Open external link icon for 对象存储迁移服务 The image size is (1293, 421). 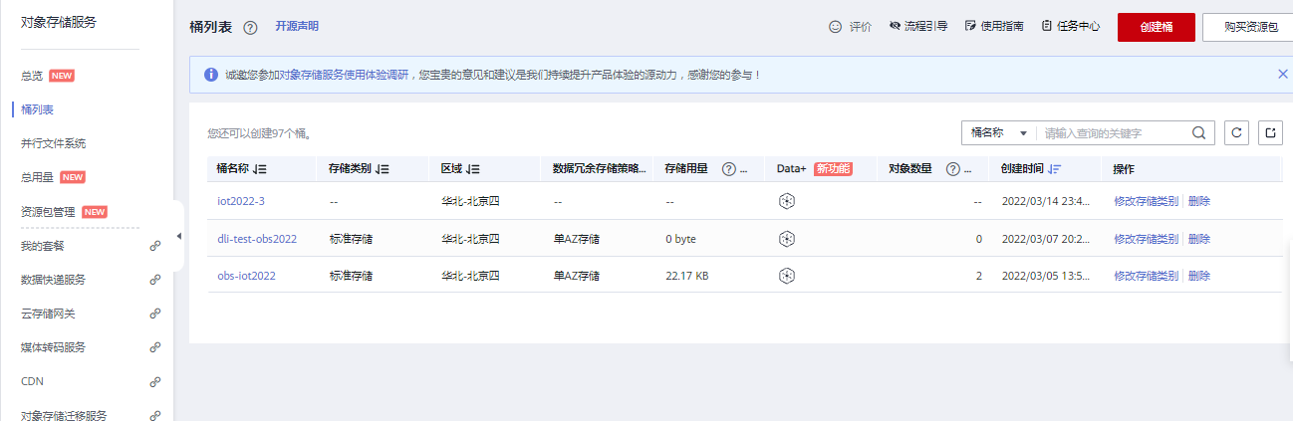coord(154,415)
